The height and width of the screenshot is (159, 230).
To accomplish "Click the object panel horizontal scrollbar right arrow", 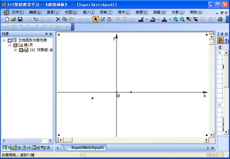I will (x=50, y=141).
